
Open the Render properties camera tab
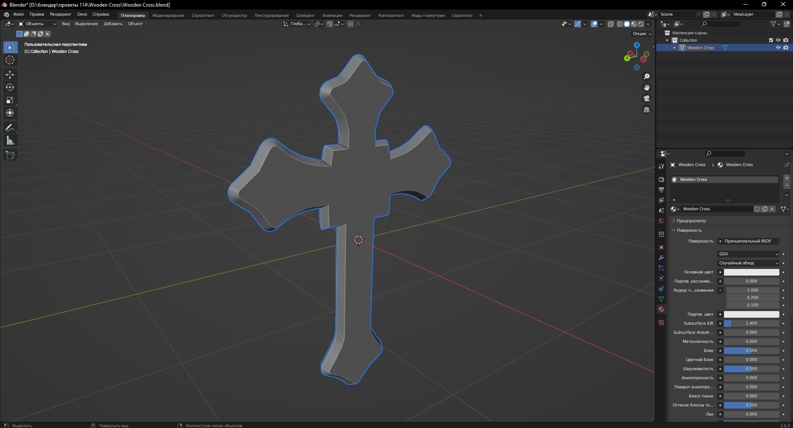(661, 180)
